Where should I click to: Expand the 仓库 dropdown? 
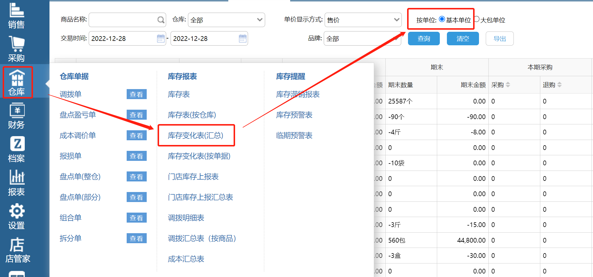(227, 20)
